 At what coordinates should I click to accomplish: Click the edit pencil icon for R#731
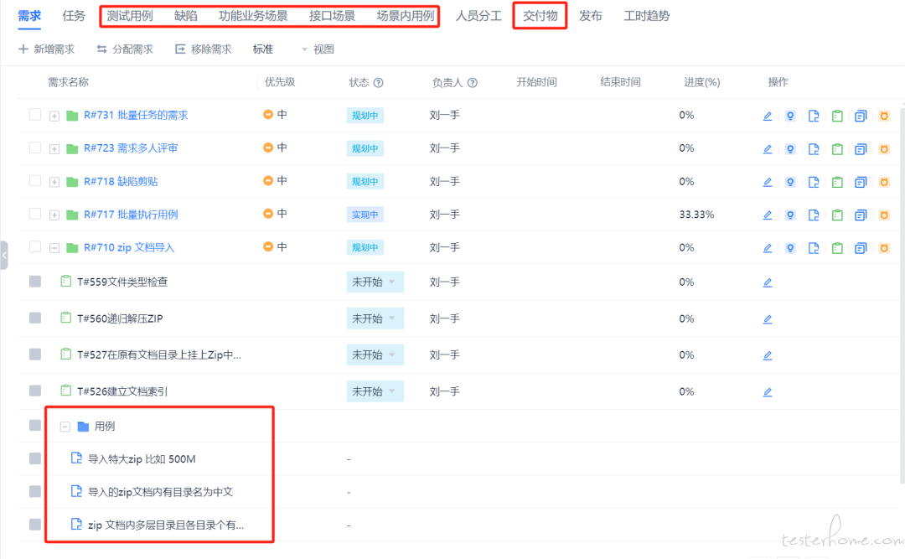click(x=767, y=116)
